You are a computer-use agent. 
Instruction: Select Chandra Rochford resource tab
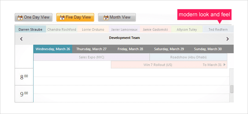pos(62,29)
